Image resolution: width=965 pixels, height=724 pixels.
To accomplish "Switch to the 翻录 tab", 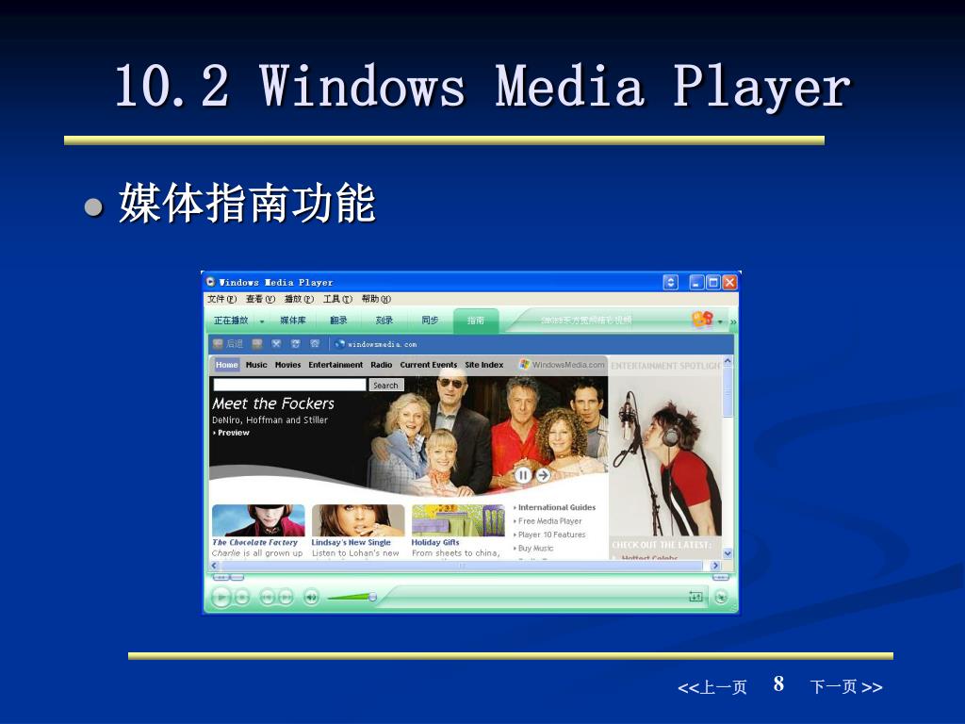I will 338,321.
